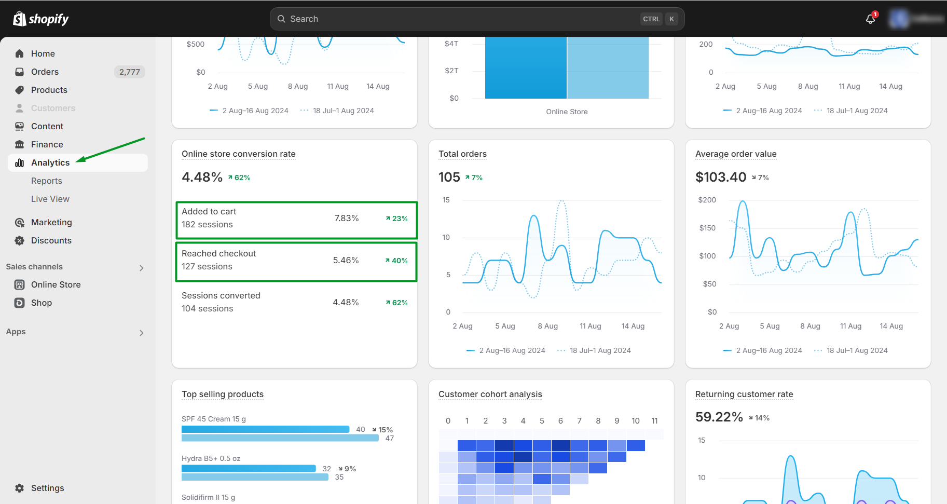Click the Orders inbox icon

point(20,72)
